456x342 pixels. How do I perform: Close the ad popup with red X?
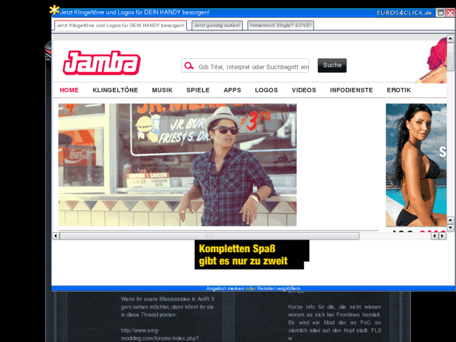click(450, 13)
